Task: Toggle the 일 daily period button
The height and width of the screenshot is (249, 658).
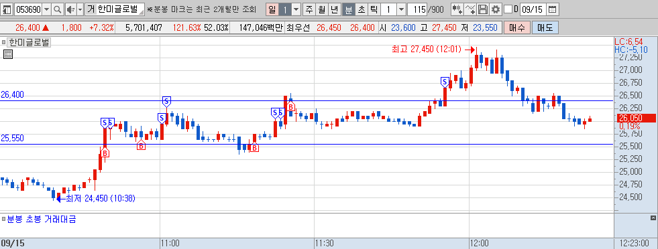Action: click(x=272, y=9)
